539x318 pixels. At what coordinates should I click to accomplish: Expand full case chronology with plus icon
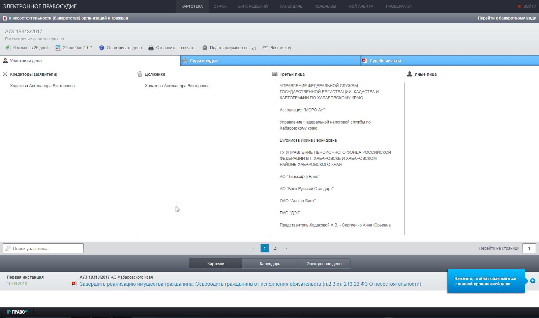tap(533, 281)
